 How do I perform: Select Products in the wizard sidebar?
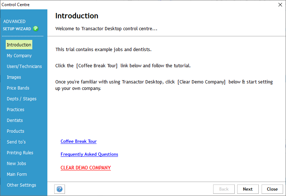pyautogui.click(x=15, y=131)
